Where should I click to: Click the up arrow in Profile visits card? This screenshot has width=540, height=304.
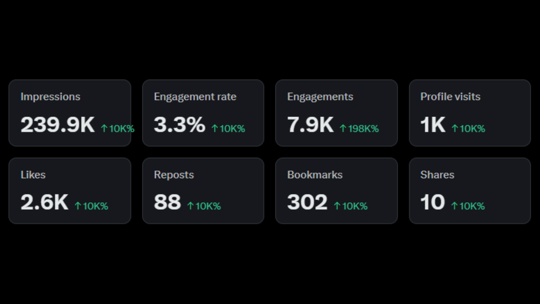tap(455, 129)
